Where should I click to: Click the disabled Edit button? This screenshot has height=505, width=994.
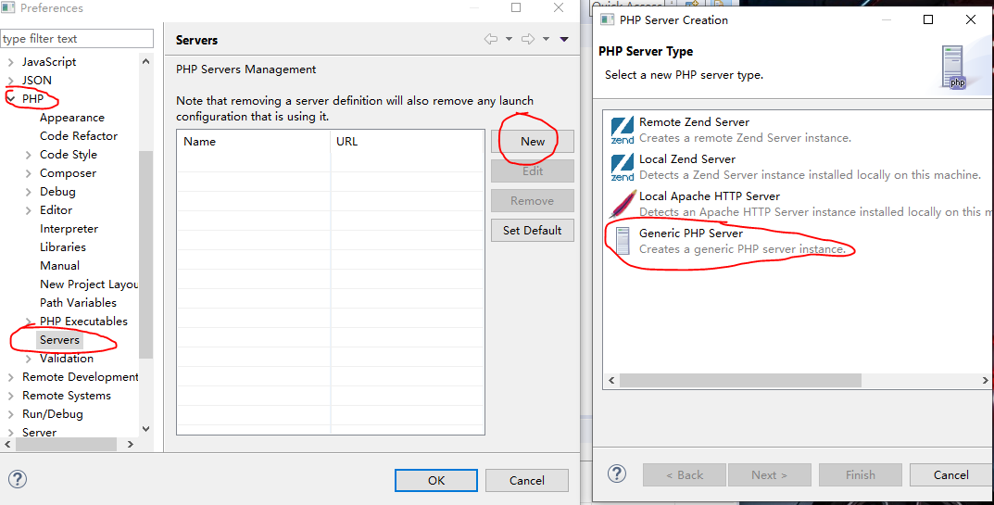click(x=533, y=171)
